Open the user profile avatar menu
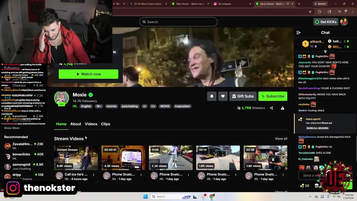The image size is (357, 201). pyautogui.click(x=344, y=22)
